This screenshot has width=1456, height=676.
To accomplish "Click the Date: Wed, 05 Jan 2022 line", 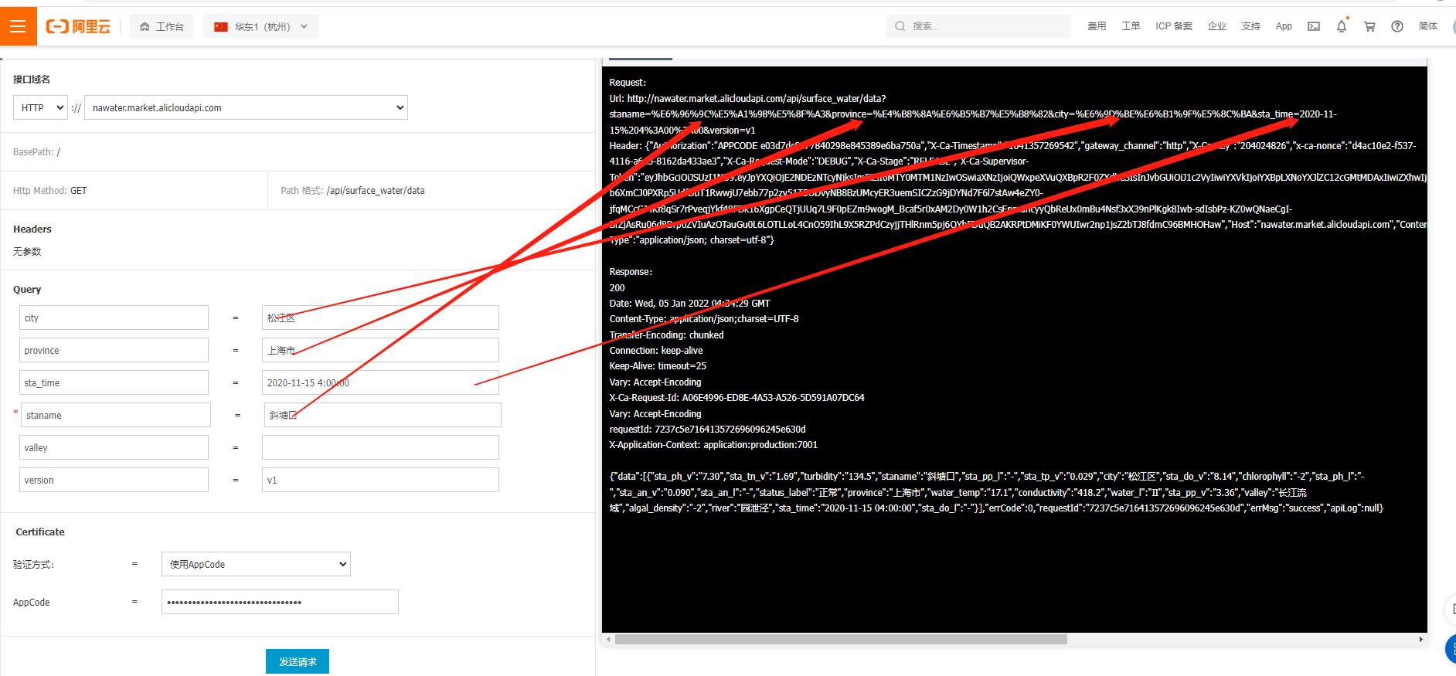I will coord(689,303).
